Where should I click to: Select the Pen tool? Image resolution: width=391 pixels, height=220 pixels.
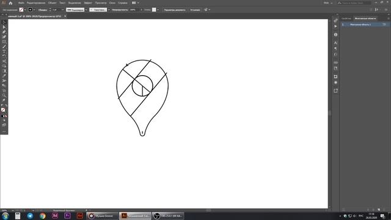coord(4,32)
